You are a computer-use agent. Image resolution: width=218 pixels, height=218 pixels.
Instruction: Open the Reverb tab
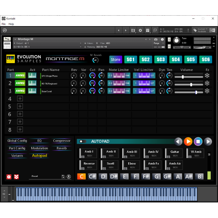[62, 148]
